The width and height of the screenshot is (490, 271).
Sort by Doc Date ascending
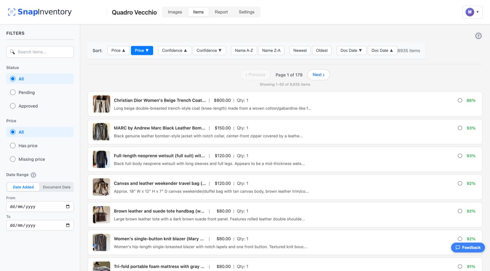[x=382, y=50]
